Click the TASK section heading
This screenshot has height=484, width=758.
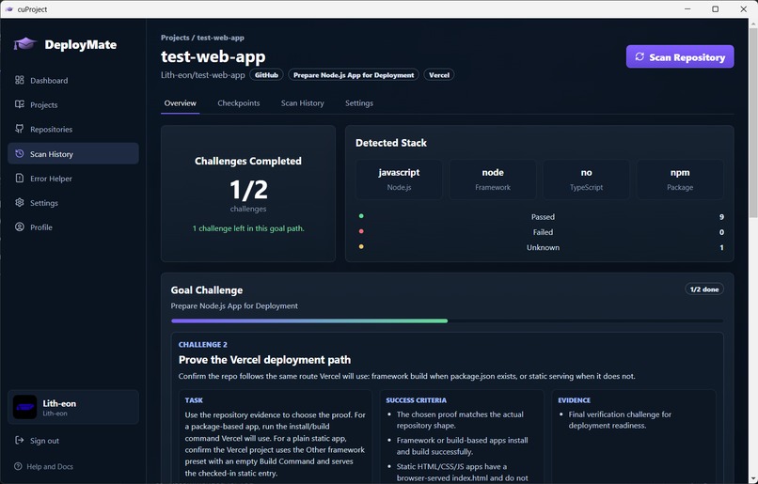click(194, 400)
